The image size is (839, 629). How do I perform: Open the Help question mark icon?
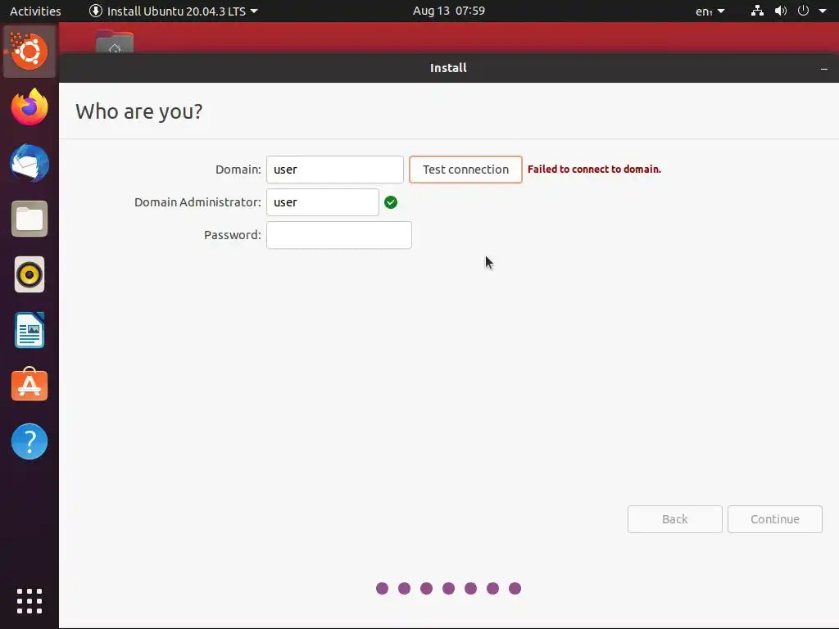[x=29, y=441]
